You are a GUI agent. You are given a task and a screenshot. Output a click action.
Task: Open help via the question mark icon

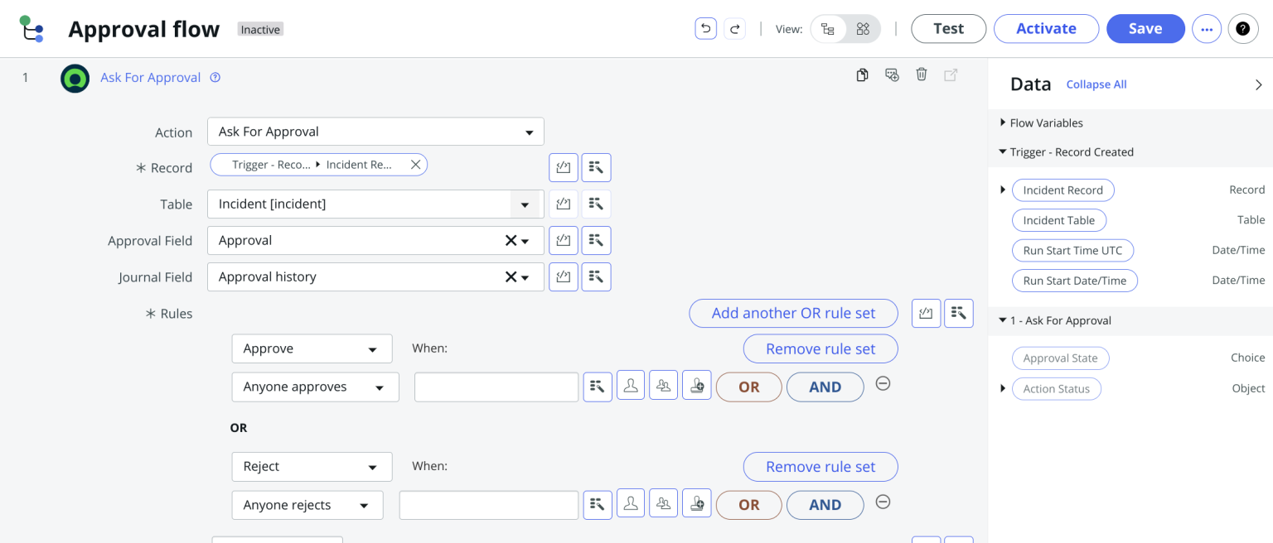(1243, 28)
